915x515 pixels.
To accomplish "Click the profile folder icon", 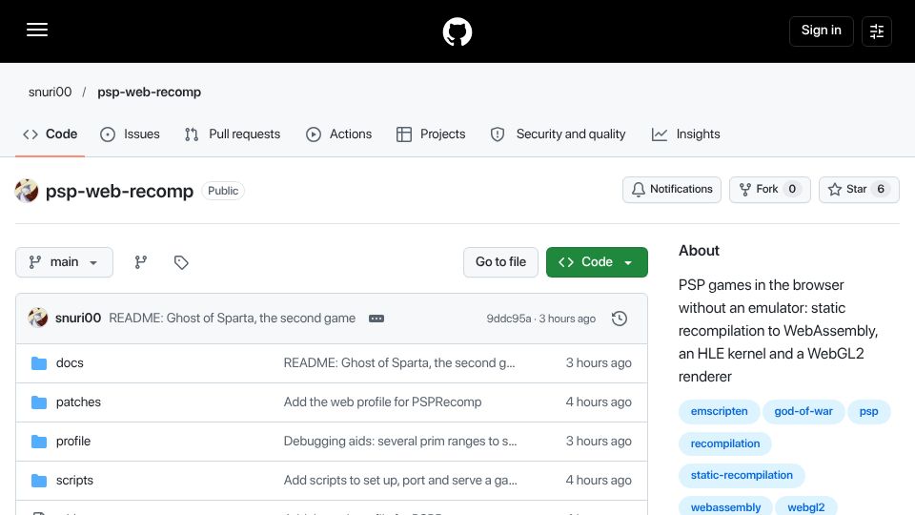I will (x=39, y=442).
